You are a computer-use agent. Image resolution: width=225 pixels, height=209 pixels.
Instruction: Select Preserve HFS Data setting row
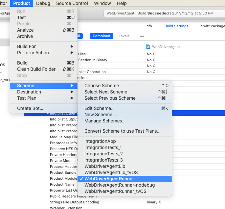click(63, 149)
